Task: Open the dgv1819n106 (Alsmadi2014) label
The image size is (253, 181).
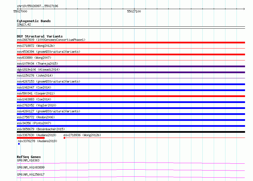Action: (38, 70)
